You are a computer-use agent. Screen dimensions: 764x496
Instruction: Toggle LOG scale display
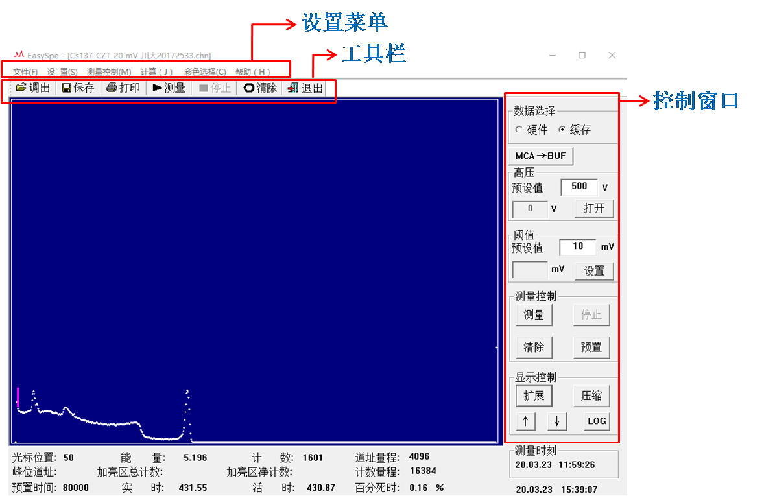[597, 421]
